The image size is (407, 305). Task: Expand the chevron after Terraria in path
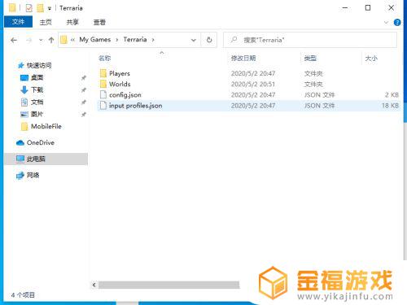click(x=153, y=40)
